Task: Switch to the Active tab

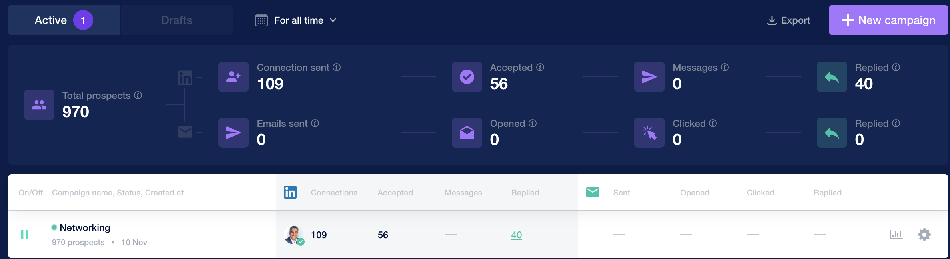Action: (64, 20)
